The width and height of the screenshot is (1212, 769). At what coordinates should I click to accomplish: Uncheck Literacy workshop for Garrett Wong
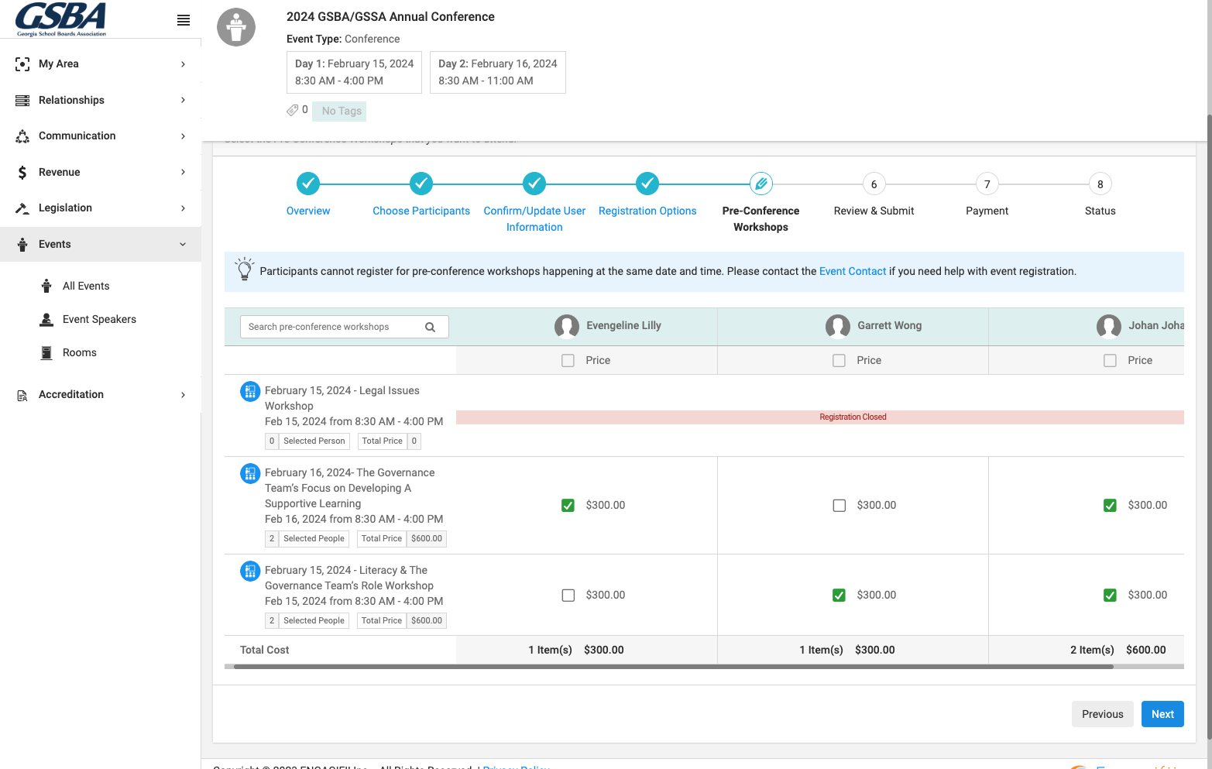coord(839,596)
